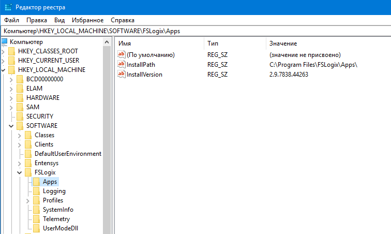The image size is (391, 234).
Task: Click Clients folder icon
Action: pyautogui.click(x=28, y=144)
